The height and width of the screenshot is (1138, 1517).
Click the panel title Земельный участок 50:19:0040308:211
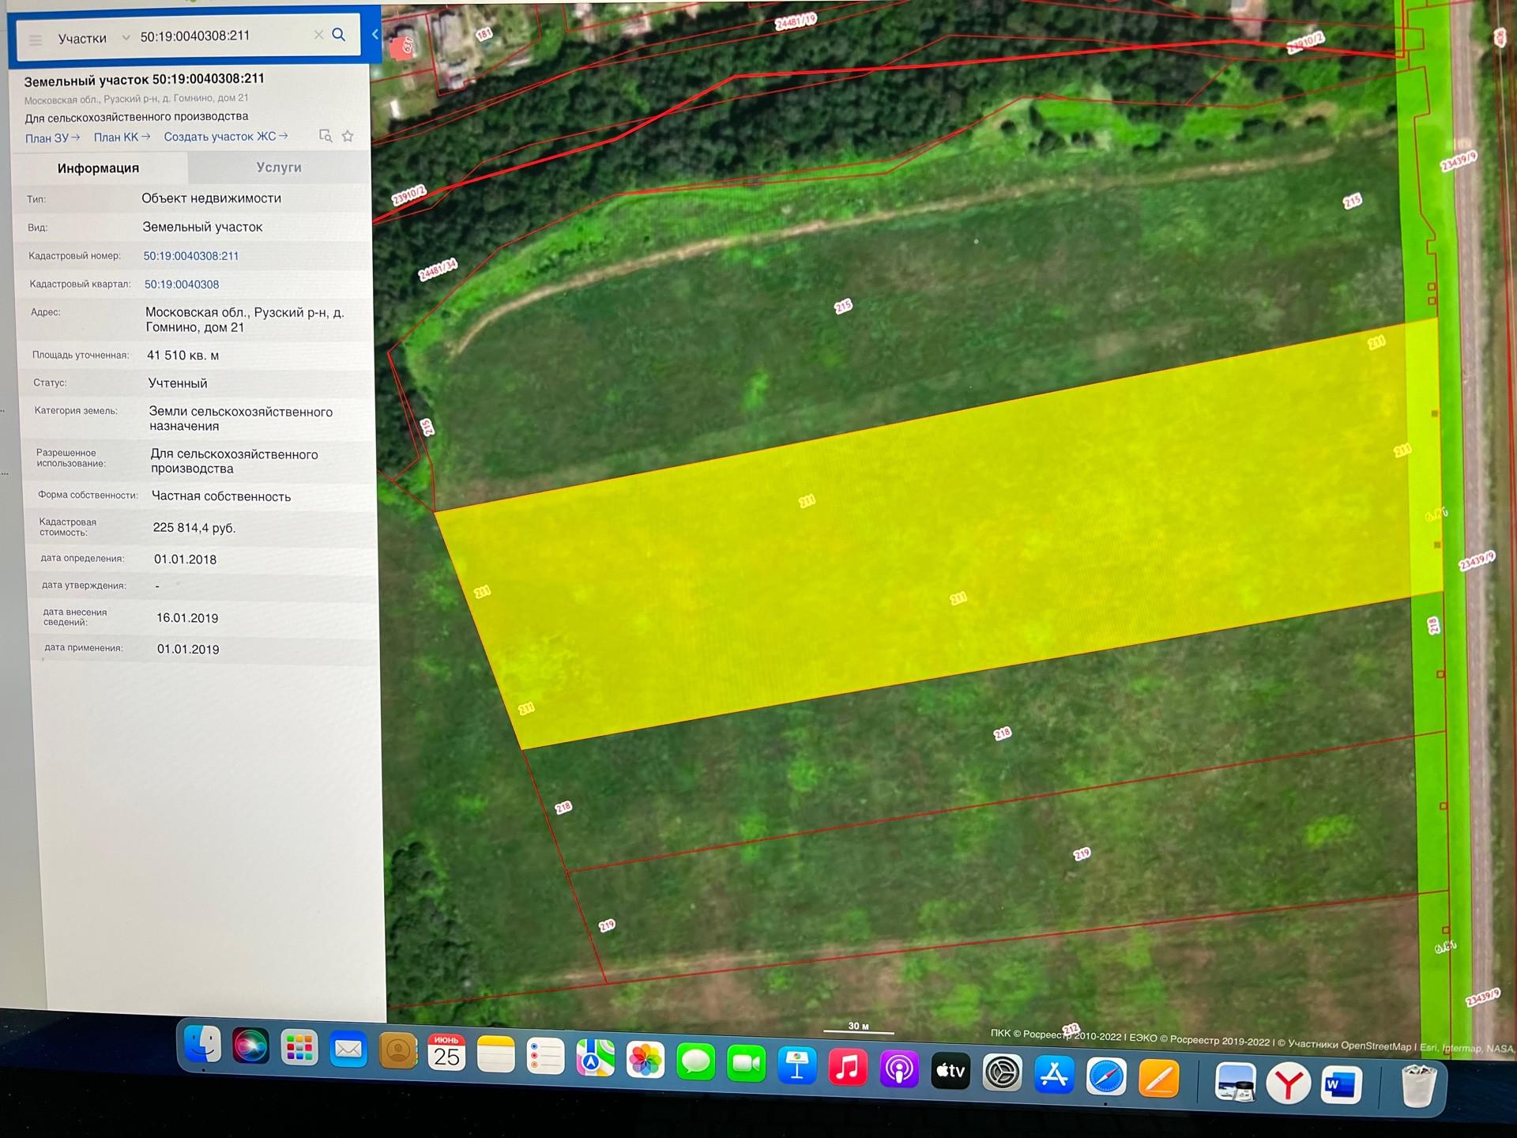144,80
